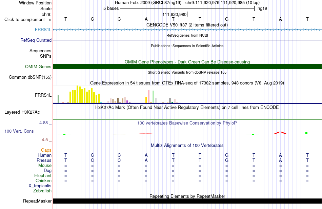Select the Elephant species label
The image size is (322, 209).
(x=43, y=175)
